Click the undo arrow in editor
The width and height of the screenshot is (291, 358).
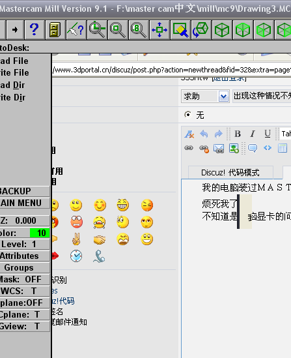click(x=204, y=134)
